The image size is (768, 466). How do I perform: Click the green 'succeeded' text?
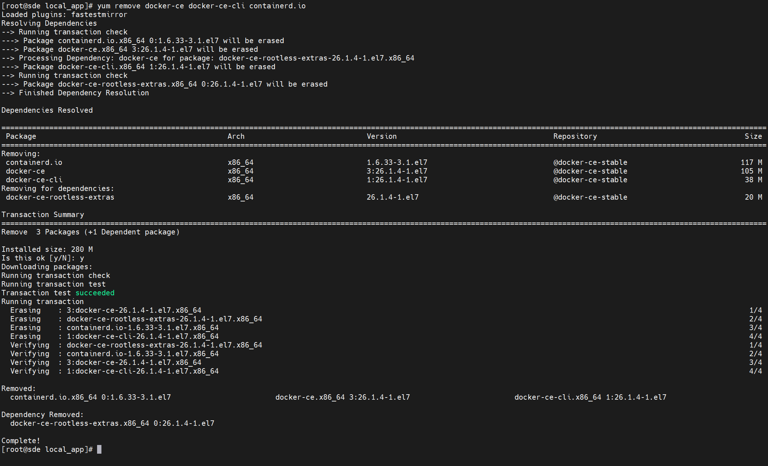(95, 293)
